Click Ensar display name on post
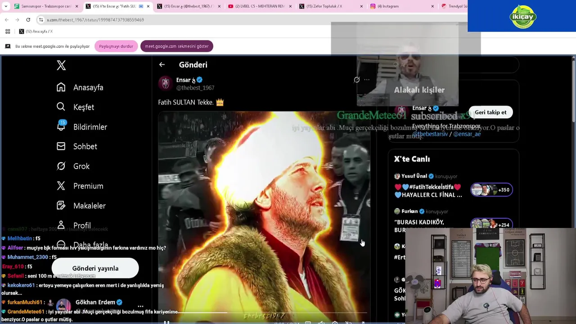Image resolution: width=576 pixels, height=324 pixels. point(186,80)
